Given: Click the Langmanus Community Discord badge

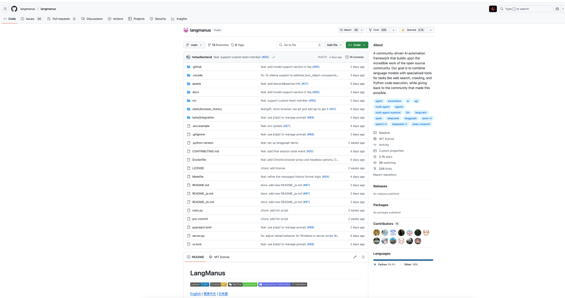Looking at the screenshot, I should 282,285.
